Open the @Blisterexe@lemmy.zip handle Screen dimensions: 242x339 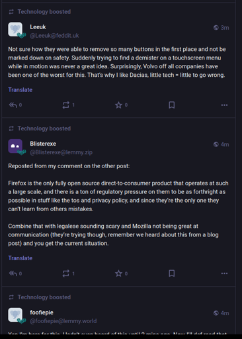(61, 152)
